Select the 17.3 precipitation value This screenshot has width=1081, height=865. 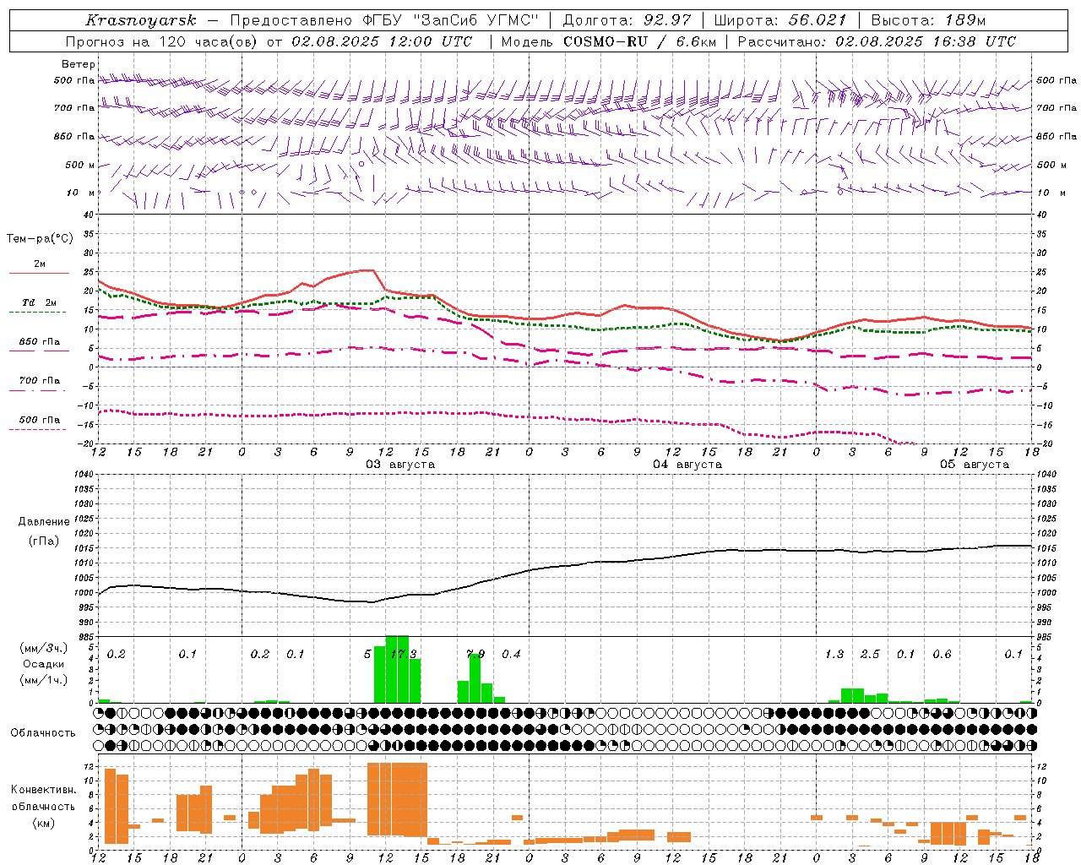coord(403,654)
